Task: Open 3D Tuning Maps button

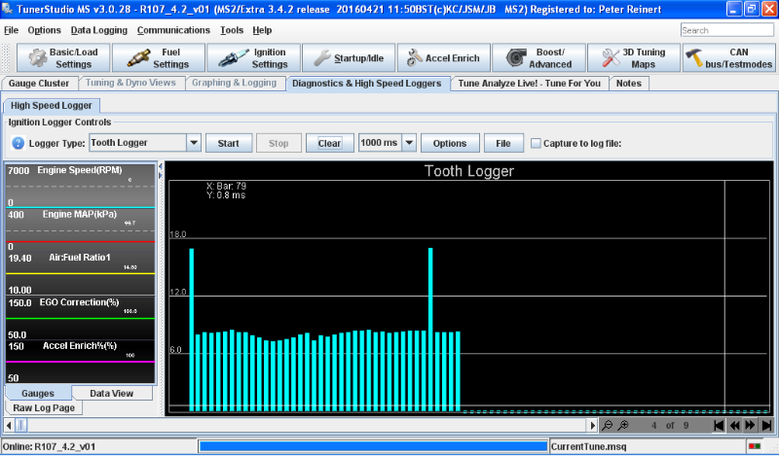Action: pos(636,58)
